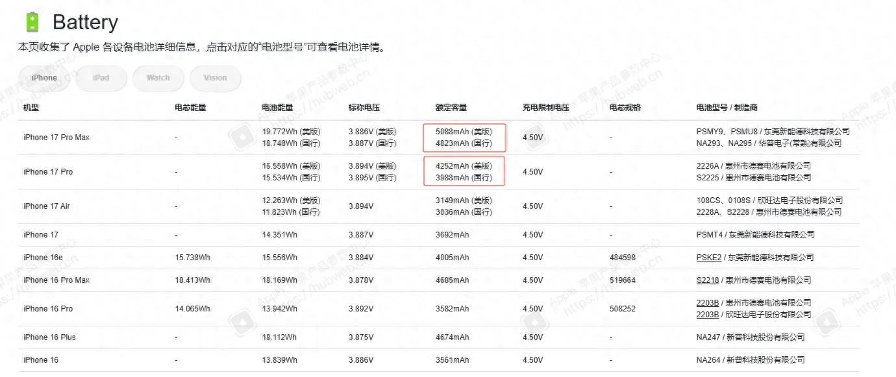Select the iPhone 16 Pro Max row name
This screenshot has width=896, height=377.
click(x=56, y=280)
